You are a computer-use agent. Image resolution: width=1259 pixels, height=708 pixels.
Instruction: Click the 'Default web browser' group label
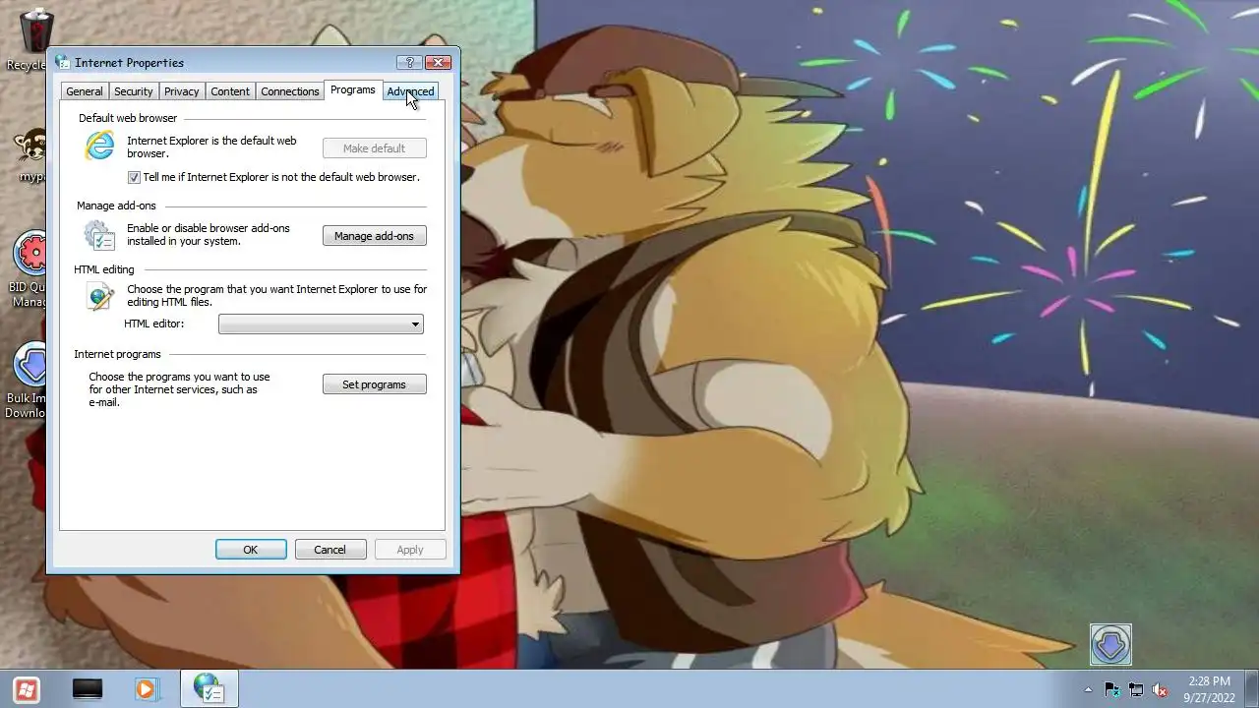[128, 118]
